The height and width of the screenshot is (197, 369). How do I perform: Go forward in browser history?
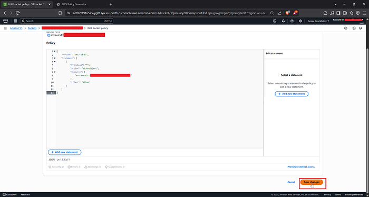pos(11,13)
